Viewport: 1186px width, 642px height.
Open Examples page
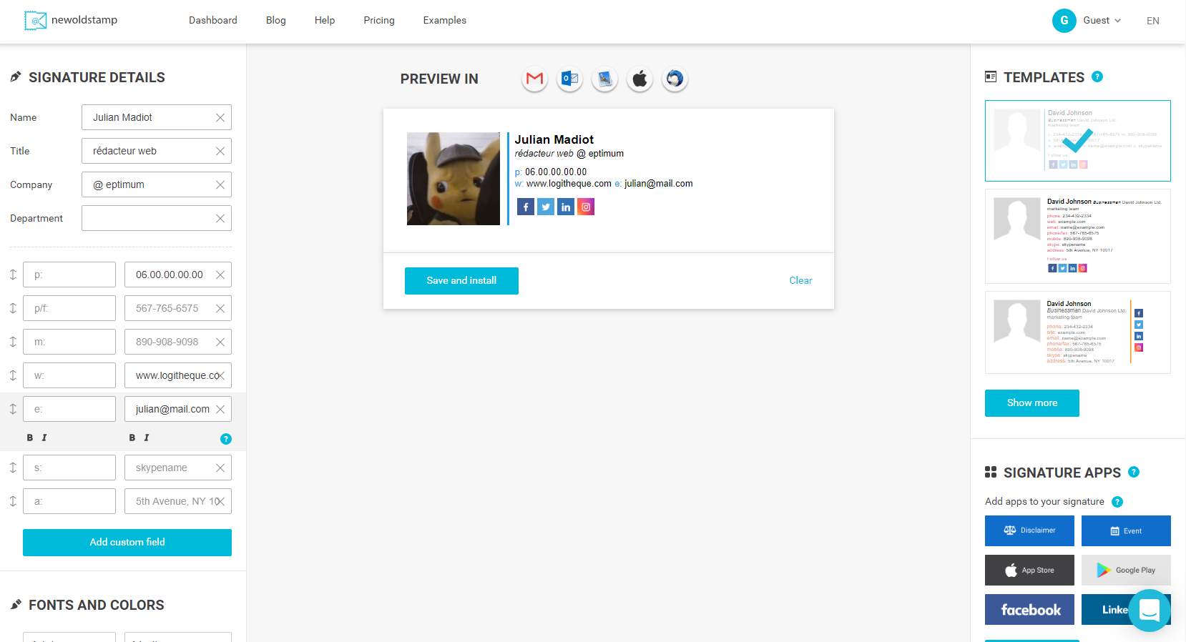(445, 20)
